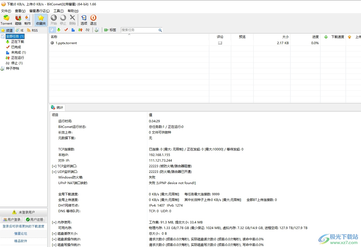The width and height of the screenshot is (361, 247).
Task: Expand the UDP监听端口 row
Action: [x=54, y=172]
